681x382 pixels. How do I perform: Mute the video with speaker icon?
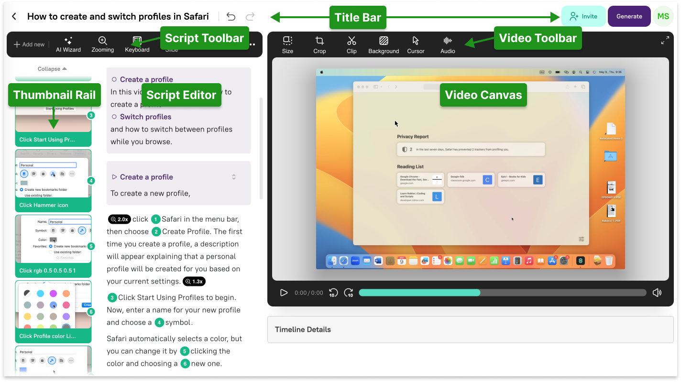point(657,293)
